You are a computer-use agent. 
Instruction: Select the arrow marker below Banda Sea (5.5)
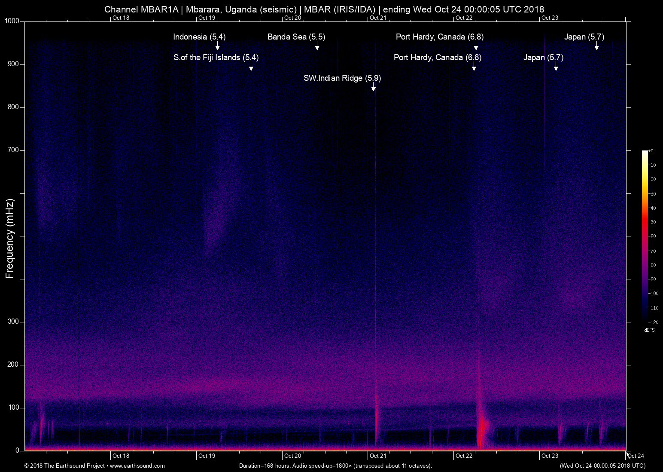tap(317, 46)
